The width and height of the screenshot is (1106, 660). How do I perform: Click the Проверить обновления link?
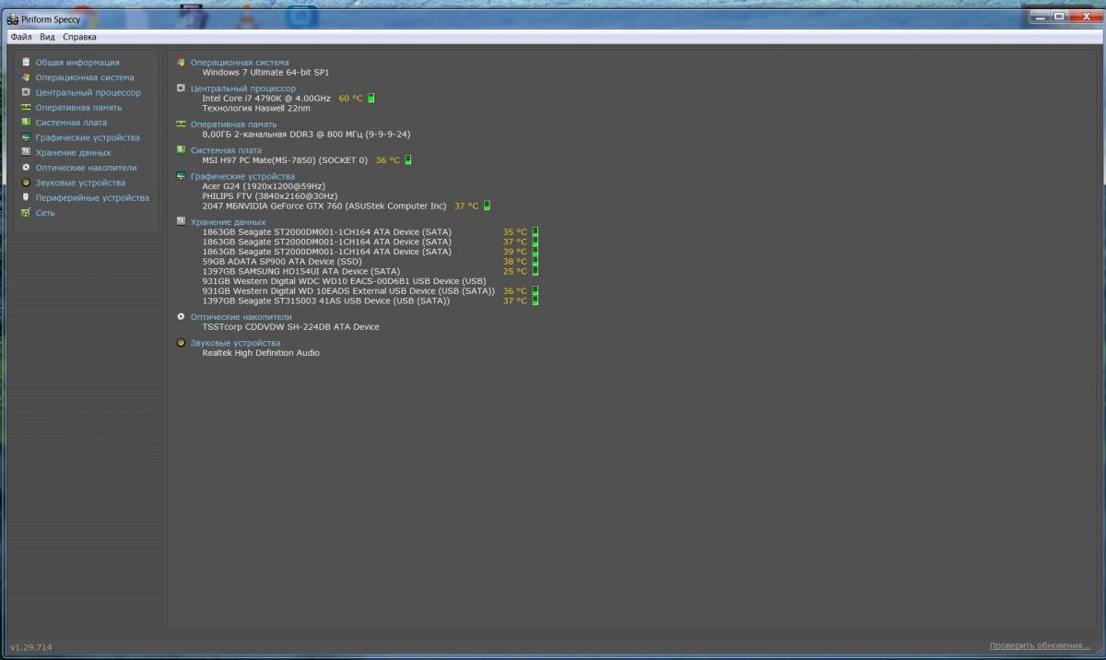tap(1040, 646)
